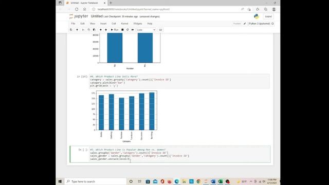
Task: Insert a cell below with the plus icon
Action: tap(77, 30)
